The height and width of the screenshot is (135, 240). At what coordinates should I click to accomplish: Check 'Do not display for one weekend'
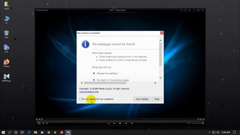click(x=81, y=99)
